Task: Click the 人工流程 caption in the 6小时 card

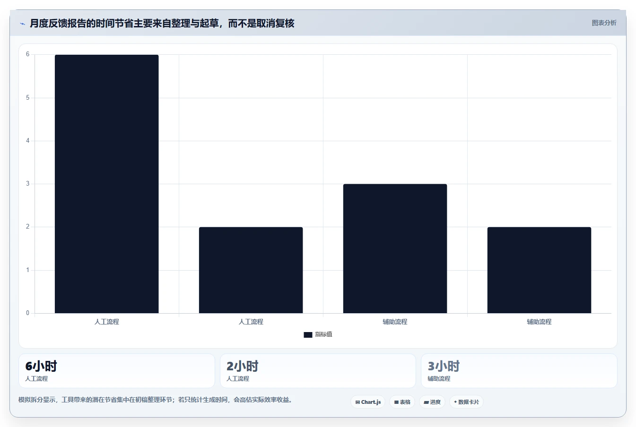Action: click(x=36, y=379)
